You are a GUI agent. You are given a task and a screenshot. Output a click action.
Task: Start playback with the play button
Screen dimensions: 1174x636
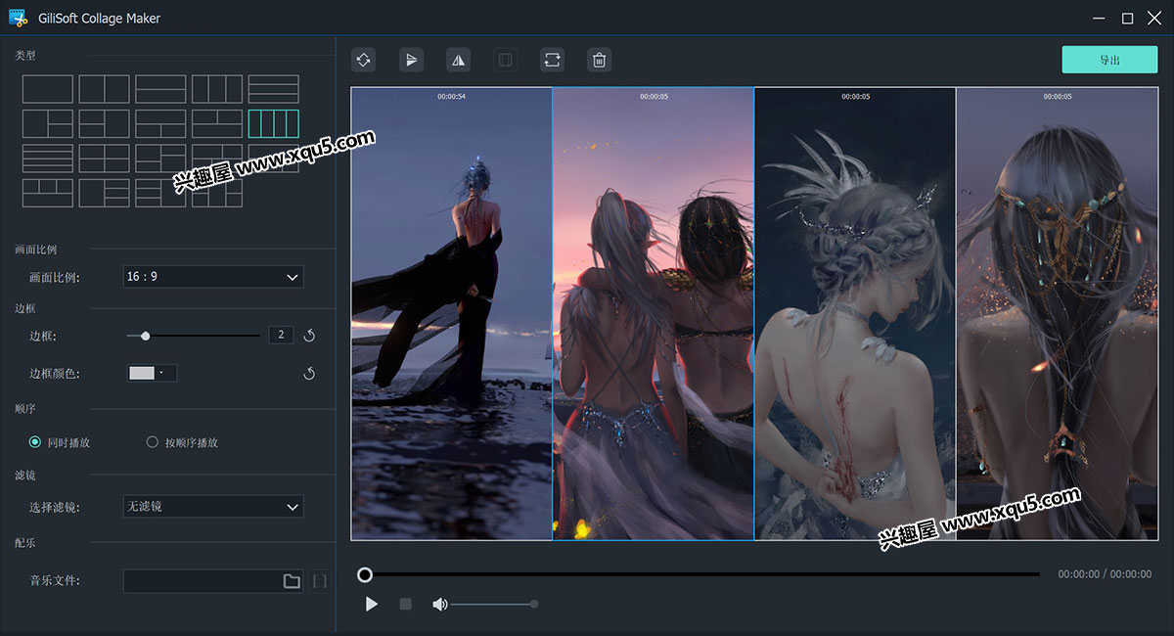pos(372,604)
